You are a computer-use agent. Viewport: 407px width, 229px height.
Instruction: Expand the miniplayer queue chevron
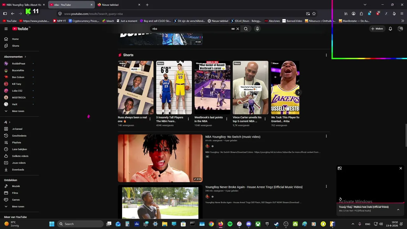(x=398, y=210)
